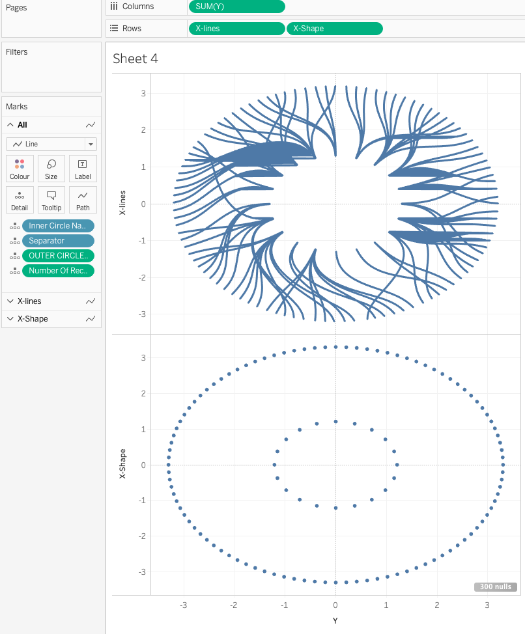Viewport: 525px width, 634px height.
Task: Expand the X-Shape marks card
Action: 10,318
